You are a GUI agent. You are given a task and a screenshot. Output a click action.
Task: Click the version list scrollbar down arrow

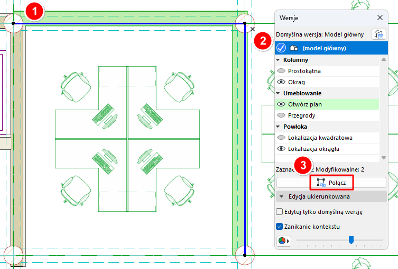click(384, 158)
